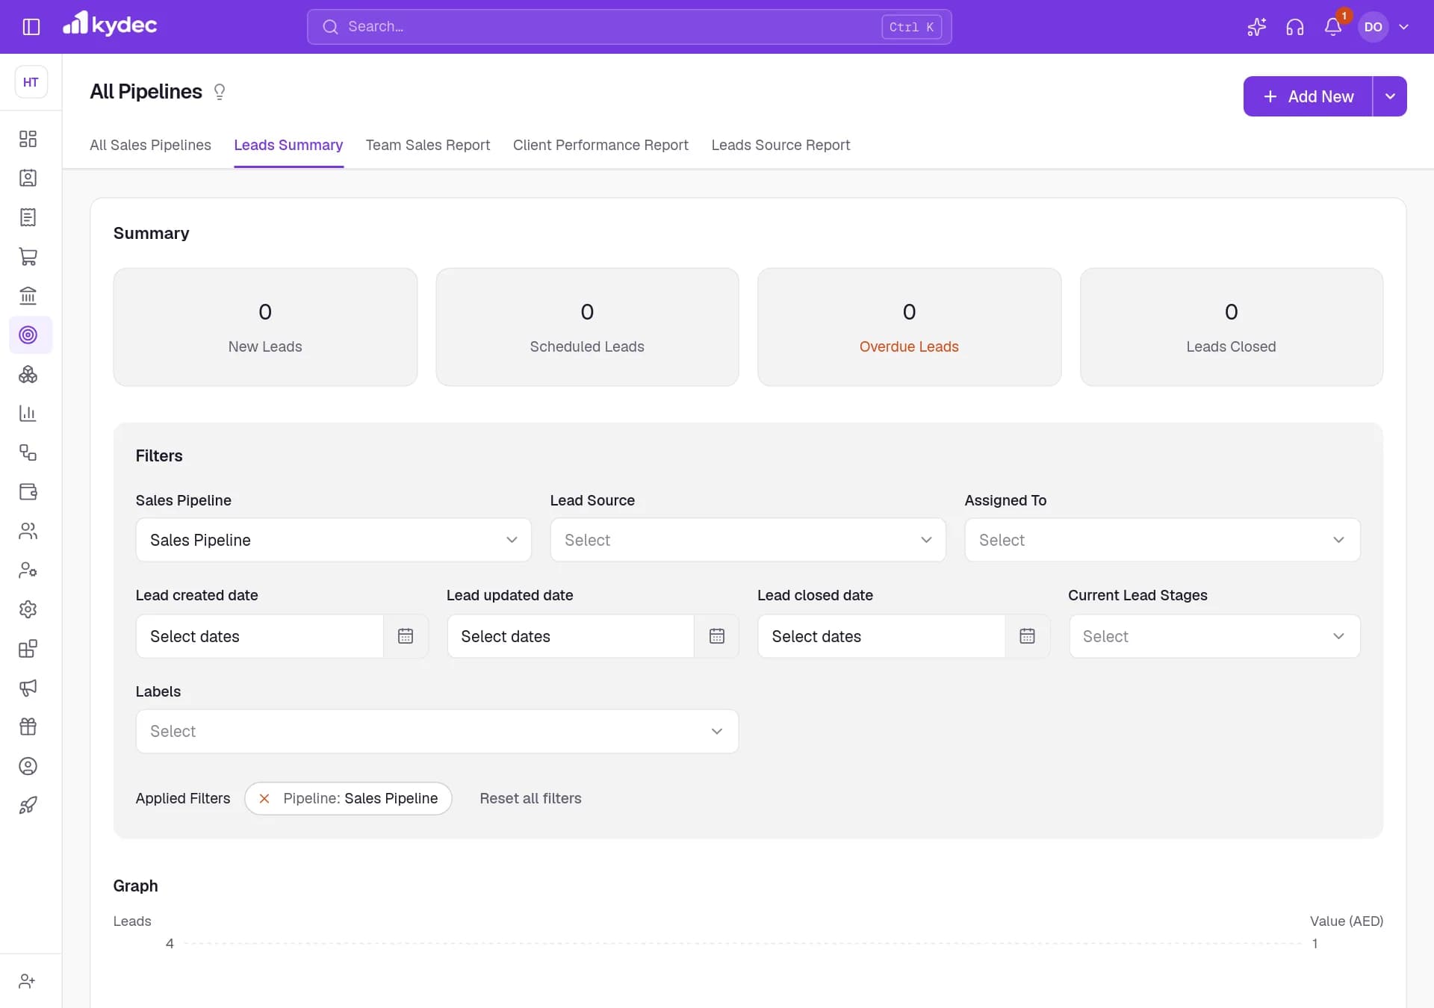The height and width of the screenshot is (1008, 1434).
Task: Open the Add New split-button arrow
Action: pyautogui.click(x=1390, y=96)
